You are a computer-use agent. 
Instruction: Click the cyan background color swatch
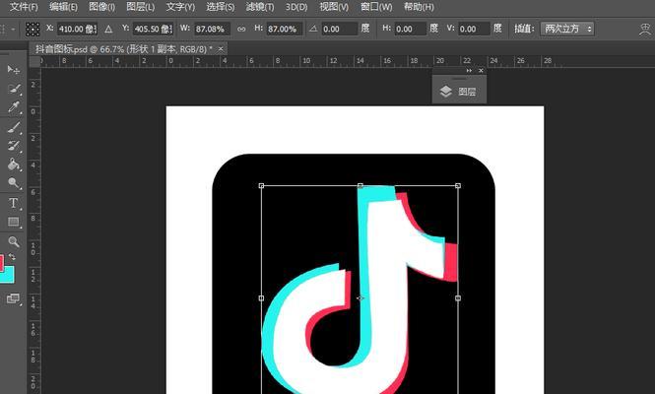[x=9, y=275]
